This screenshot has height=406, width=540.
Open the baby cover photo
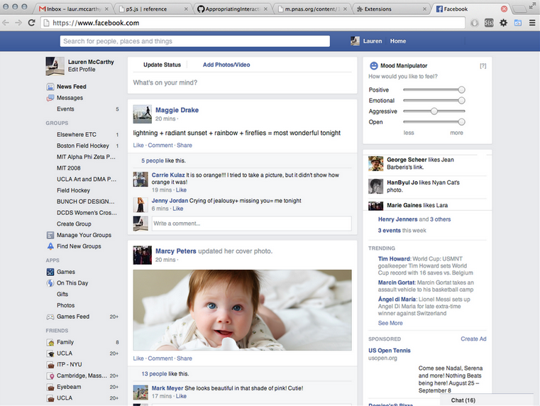(243, 310)
